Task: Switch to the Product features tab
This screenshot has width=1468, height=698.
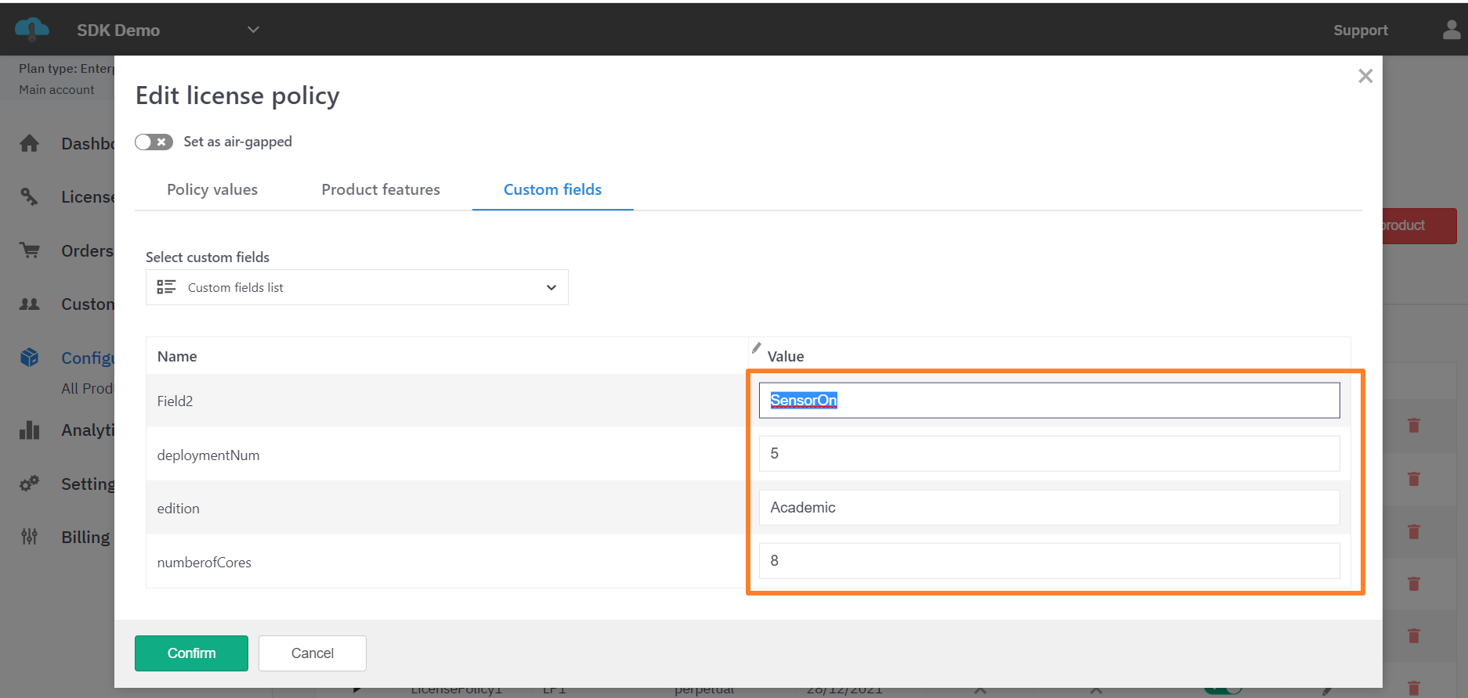Action: click(x=381, y=189)
